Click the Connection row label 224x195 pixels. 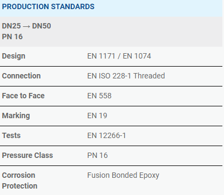tap(21, 76)
